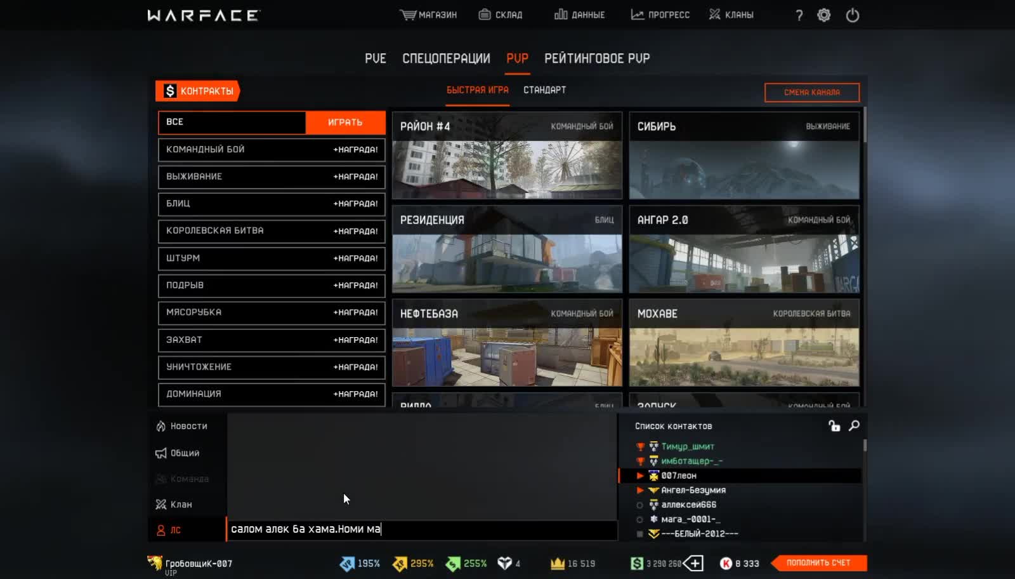This screenshot has width=1015, height=579.
Task: Open the Склад inventory menu
Action: pos(500,15)
